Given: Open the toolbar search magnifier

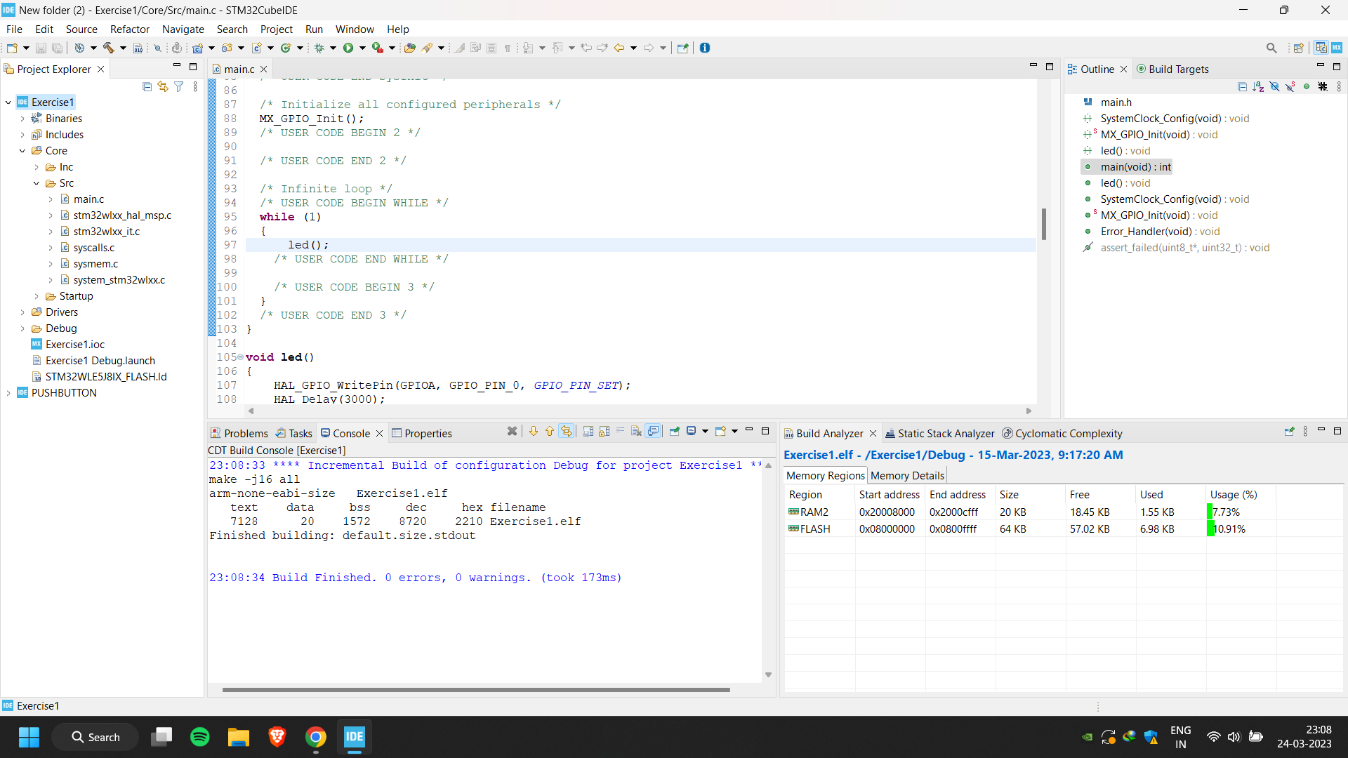Looking at the screenshot, I should [x=1271, y=48].
